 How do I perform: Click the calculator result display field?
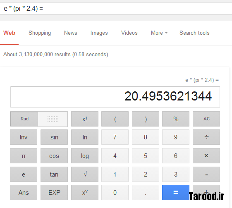pyautogui.click(x=115, y=97)
